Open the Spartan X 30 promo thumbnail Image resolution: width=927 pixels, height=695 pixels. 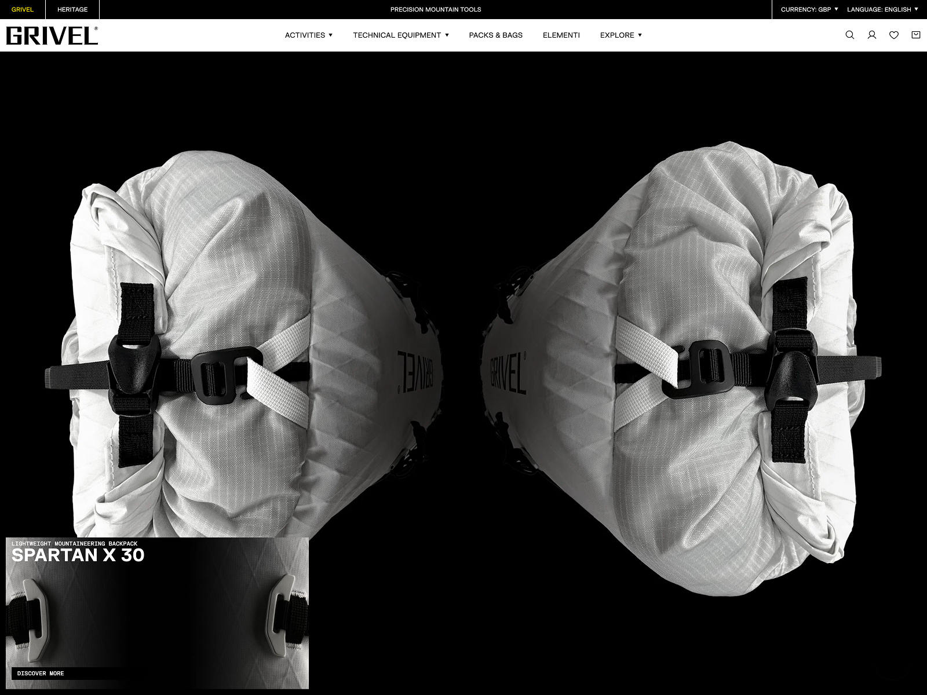[157, 613]
